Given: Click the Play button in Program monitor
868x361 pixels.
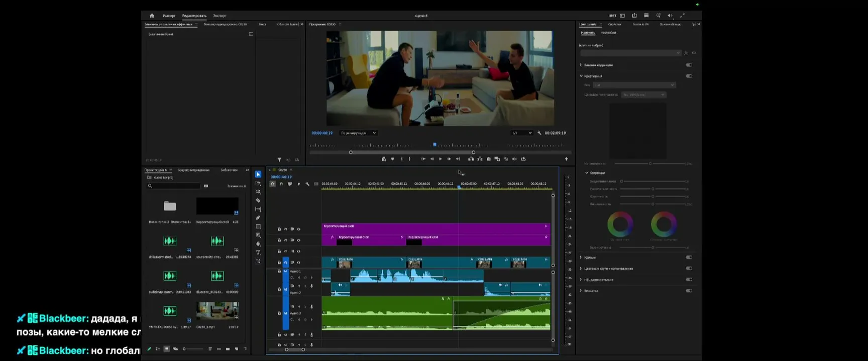Looking at the screenshot, I should [441, 159].
